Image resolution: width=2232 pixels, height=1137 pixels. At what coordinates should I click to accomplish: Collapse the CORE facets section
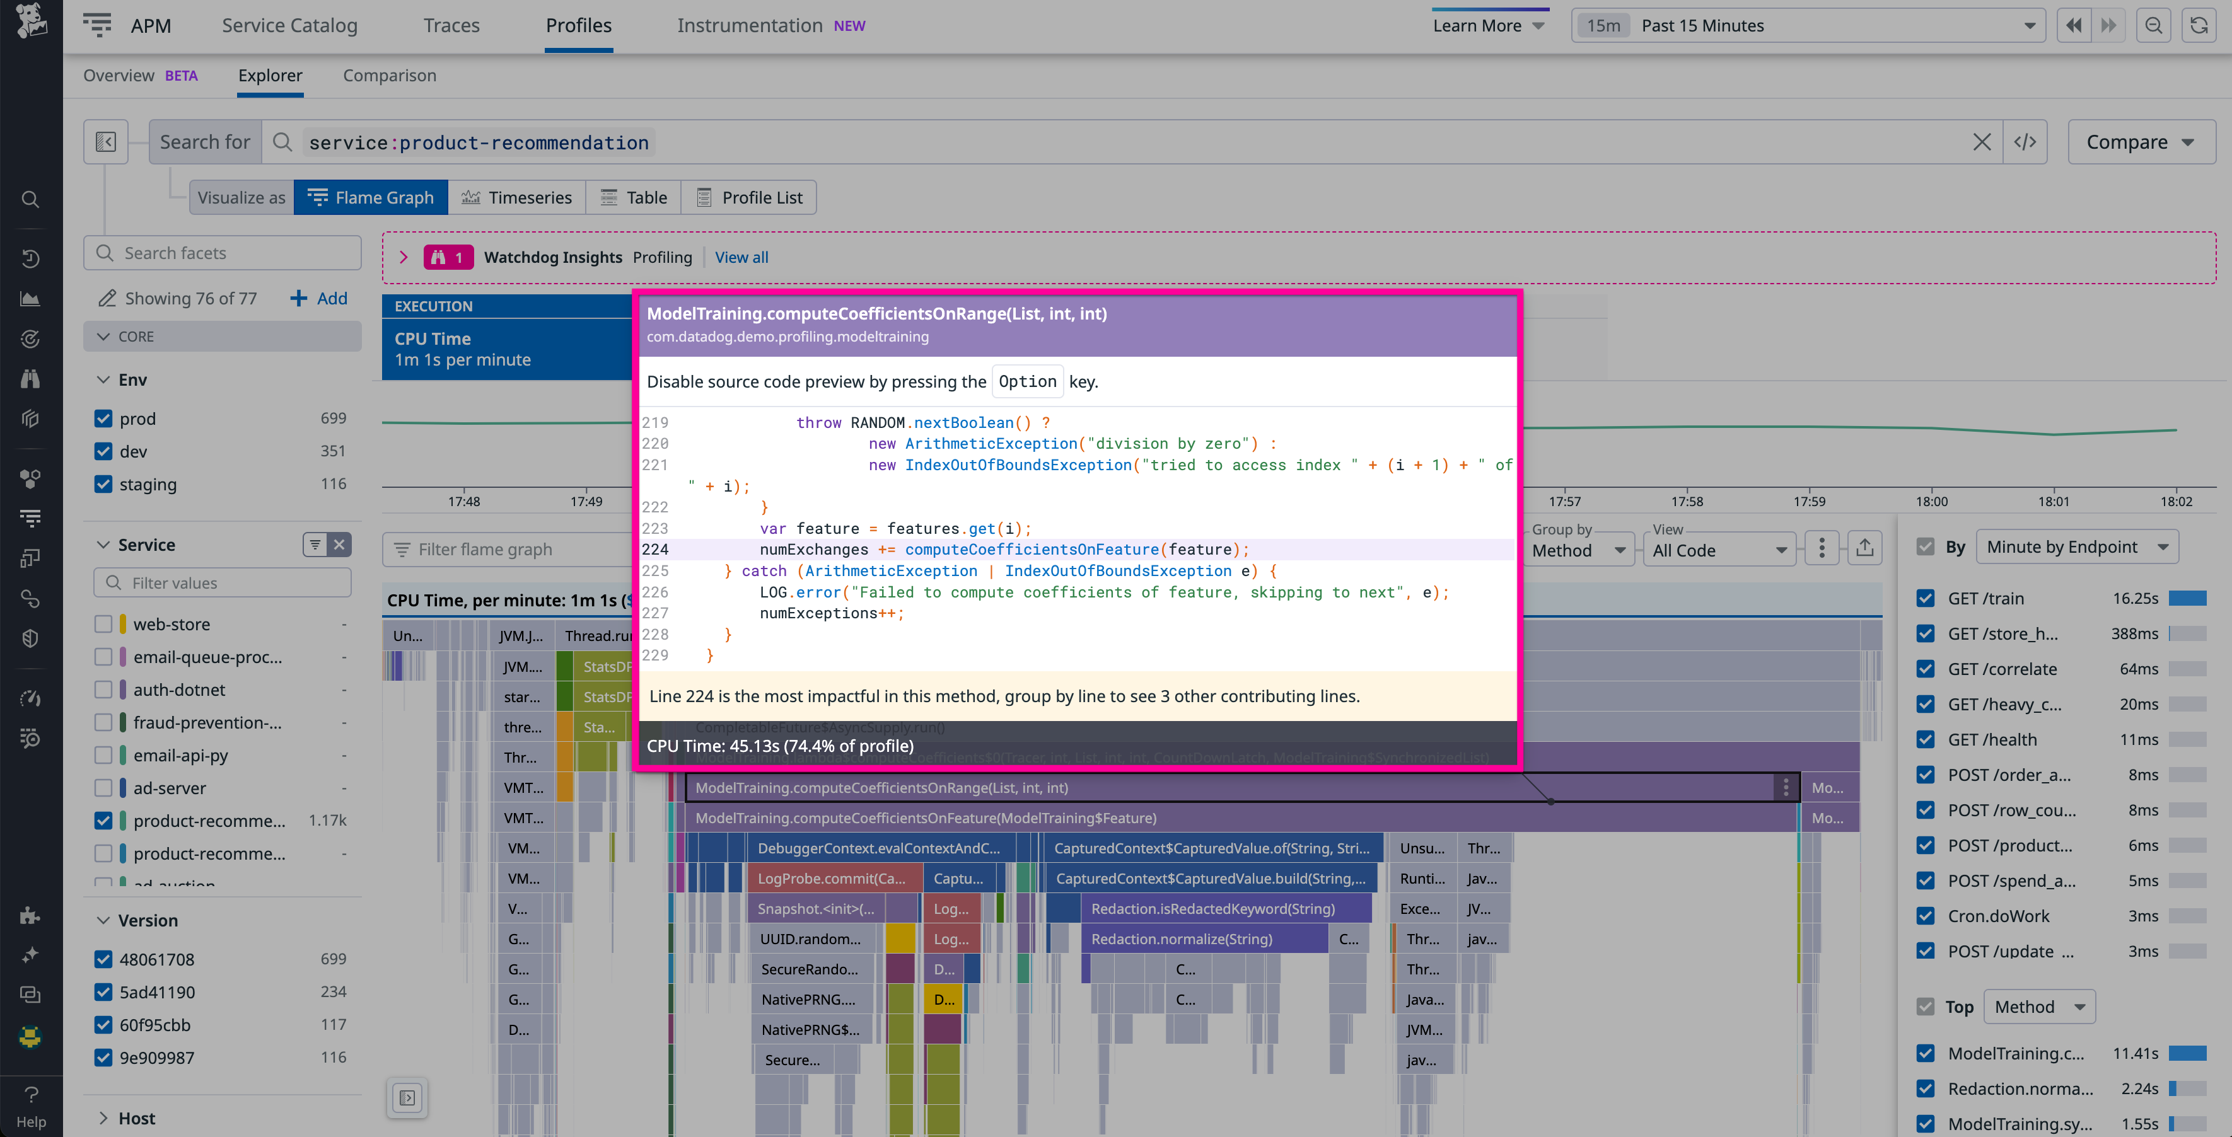pyautogui.click(x=104, y=336)
